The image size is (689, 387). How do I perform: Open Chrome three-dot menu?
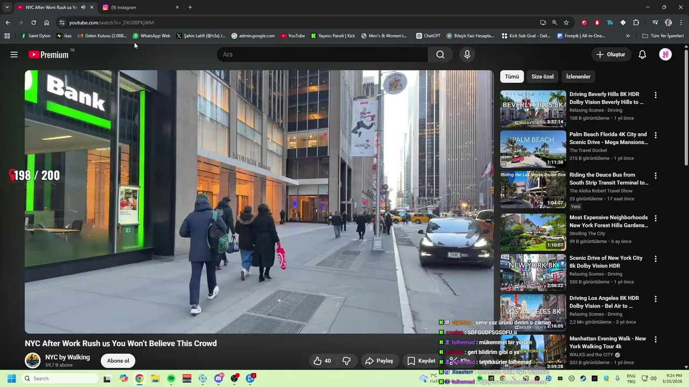click(x=681, y=23)
